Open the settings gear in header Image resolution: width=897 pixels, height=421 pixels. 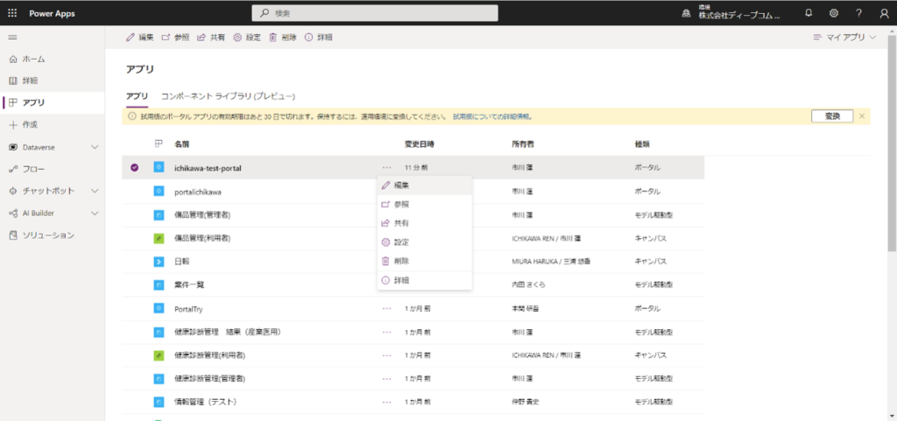pos(833,13)
